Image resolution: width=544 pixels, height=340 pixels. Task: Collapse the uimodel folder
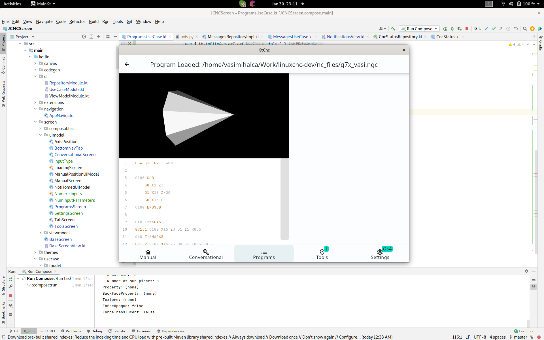pos(40,135)
